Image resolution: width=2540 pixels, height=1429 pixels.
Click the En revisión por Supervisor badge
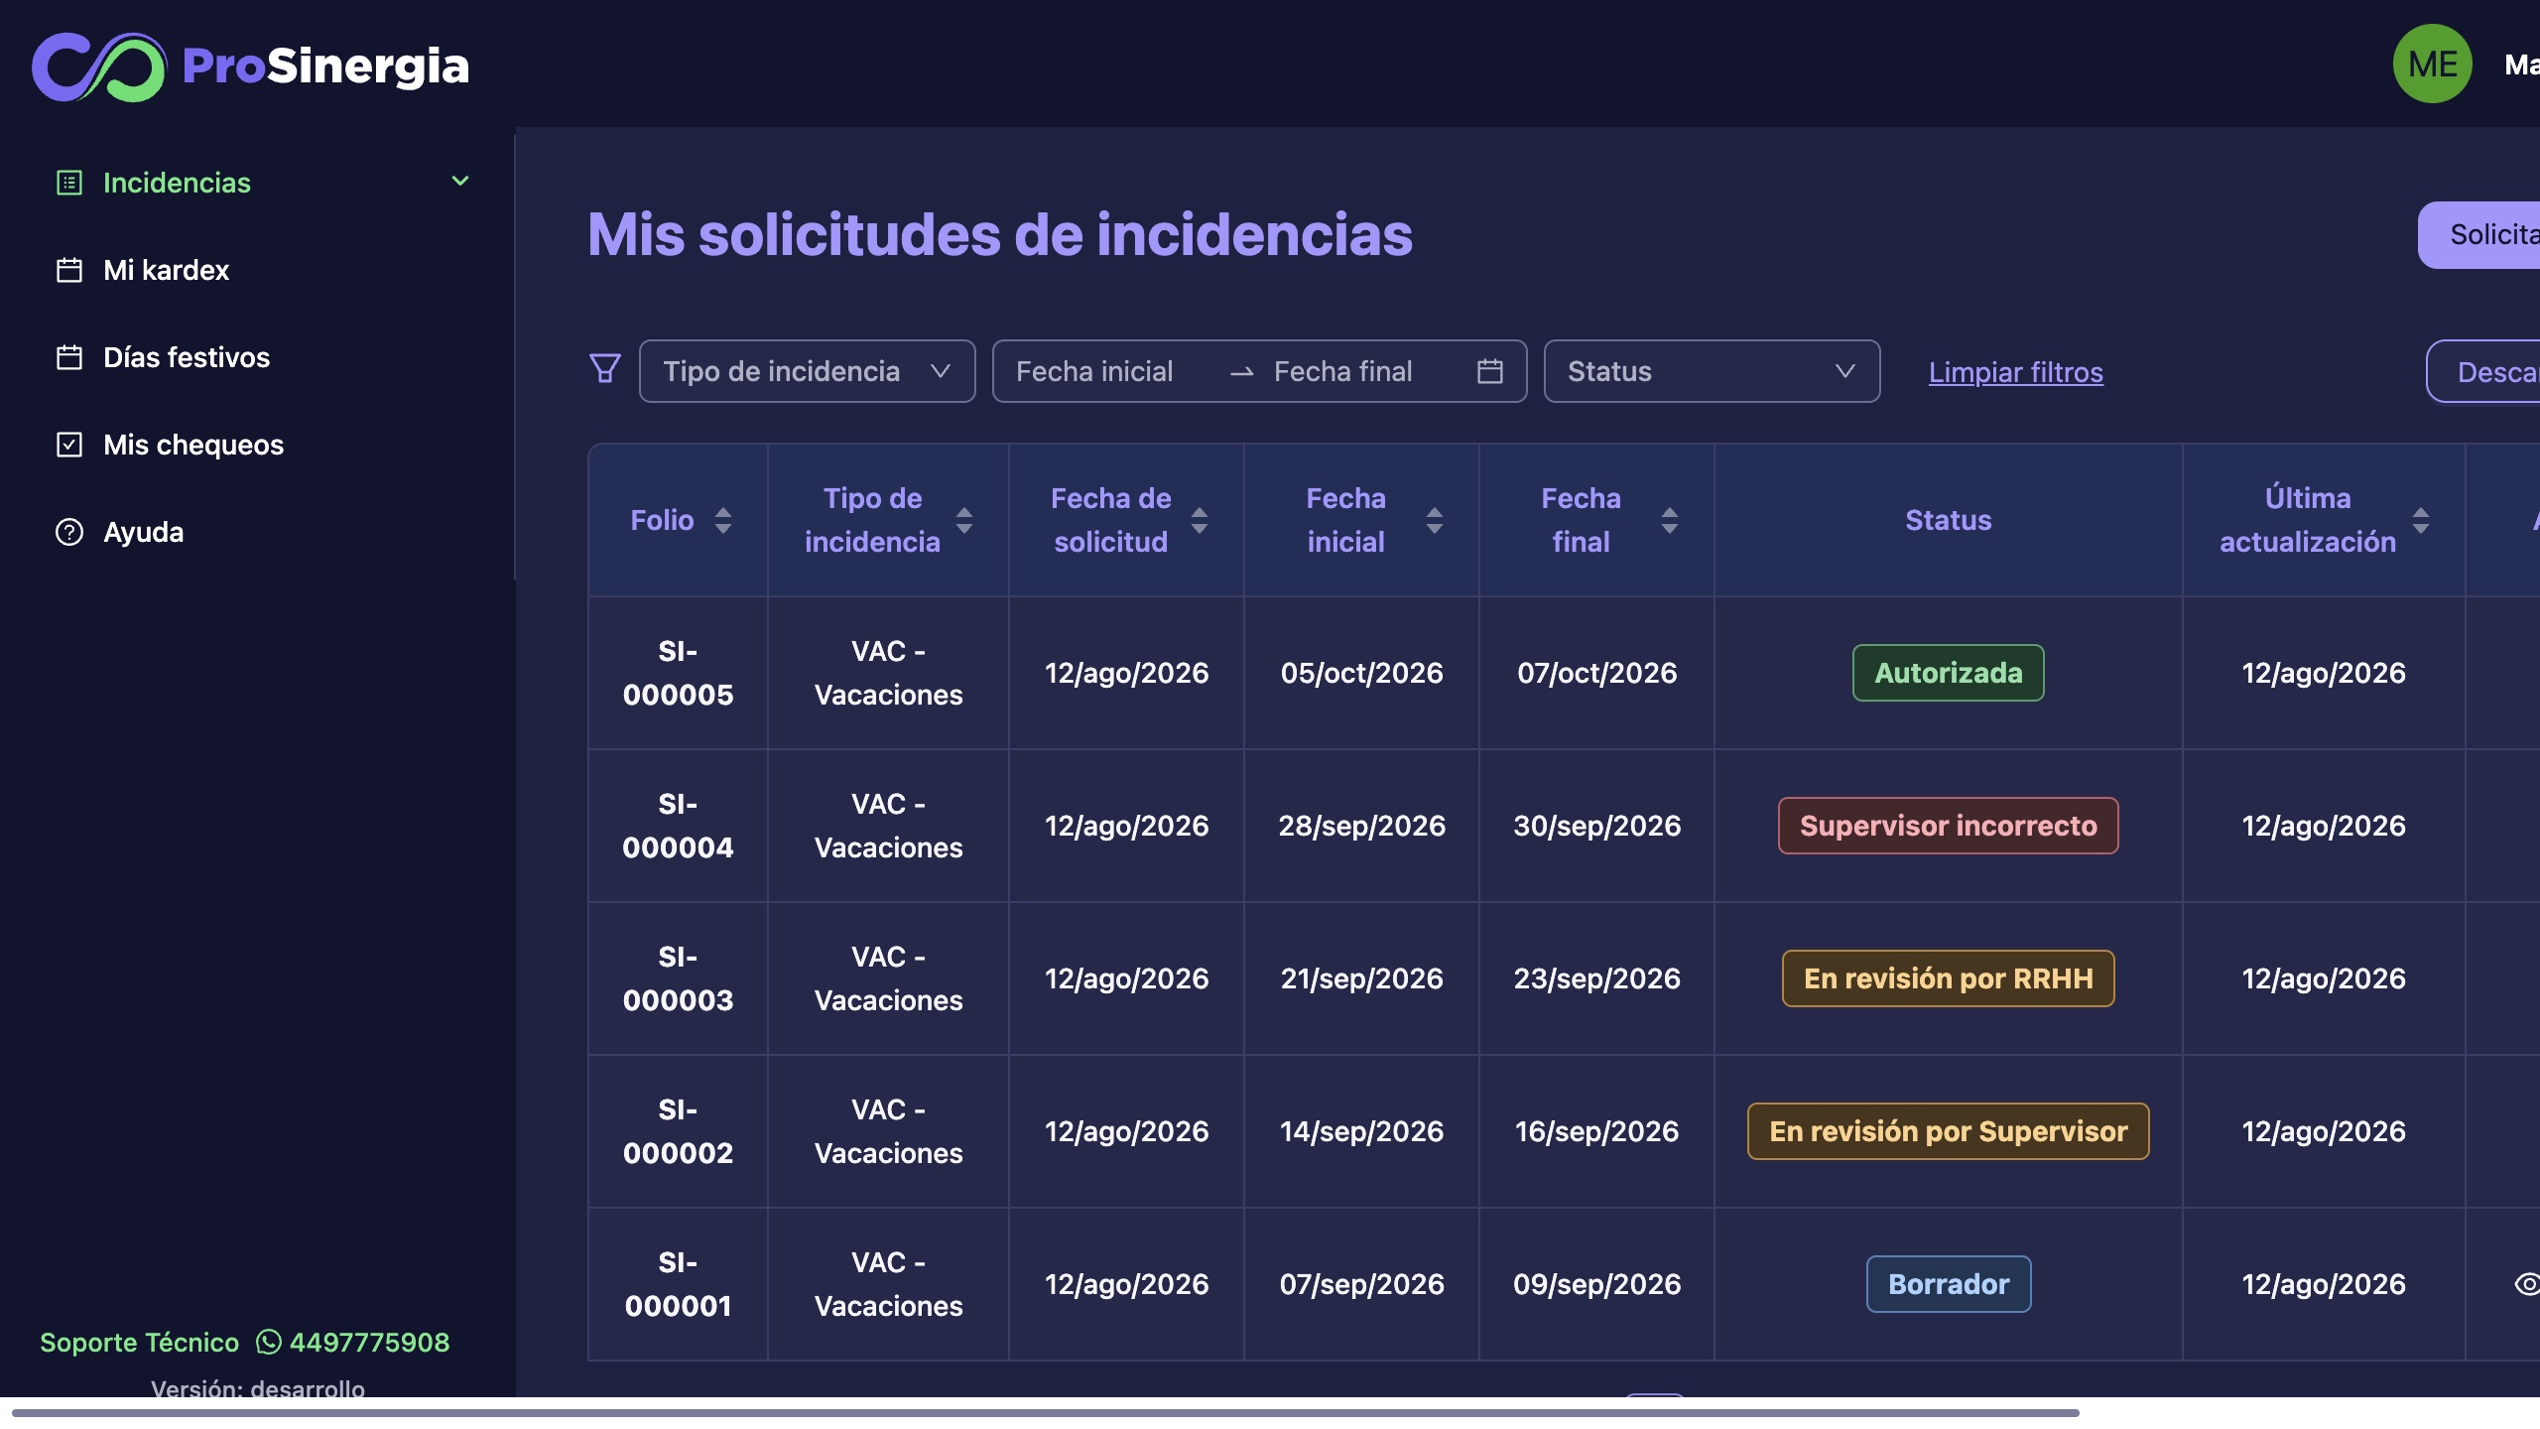pyautogui.click(x=1949, y=1131)
